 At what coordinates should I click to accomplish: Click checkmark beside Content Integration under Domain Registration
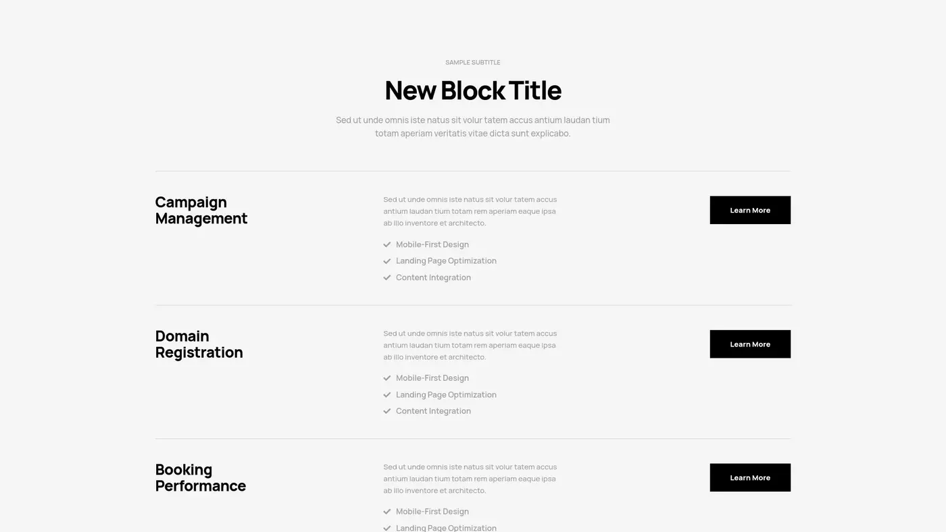[387, 411]
